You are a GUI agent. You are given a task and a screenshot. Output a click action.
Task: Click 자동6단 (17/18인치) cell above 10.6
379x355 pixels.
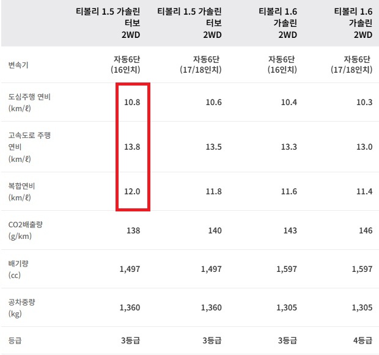(x=201, y=65)
